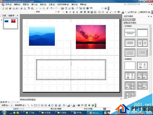Click the Save icon in the toolbar
This screenshot has width=153, height=115.
tap(10, 8)
